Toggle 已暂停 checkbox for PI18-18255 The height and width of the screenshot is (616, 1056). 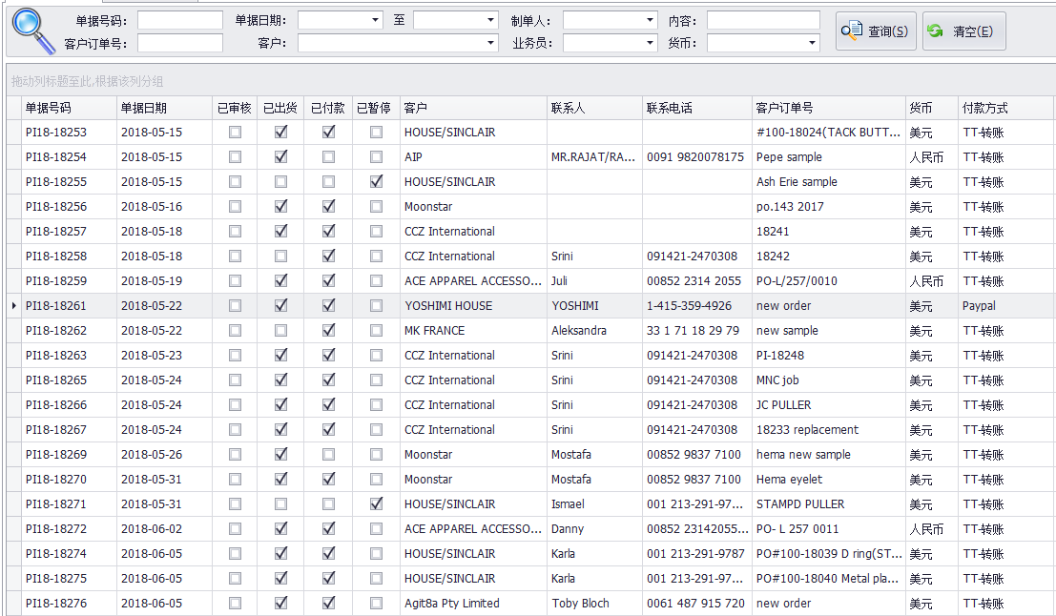(377, 182)
